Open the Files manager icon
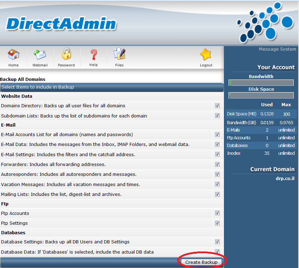This screenshot has height=268, width=299. click(119, 55)
